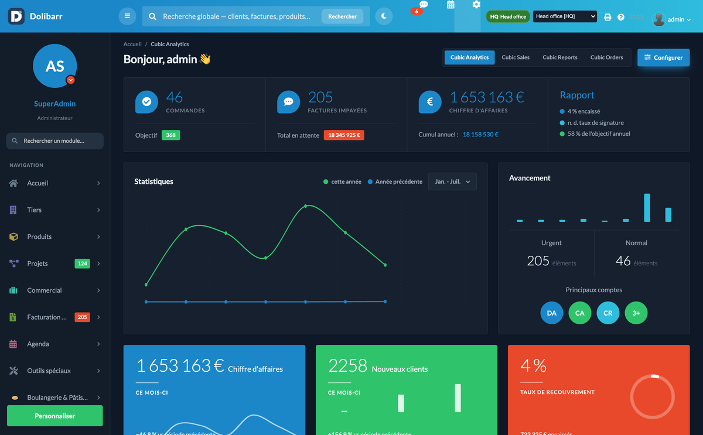Viewport: 703px width, 435px height.
Task: Click the Produits box icon
Action: [13, 237]
